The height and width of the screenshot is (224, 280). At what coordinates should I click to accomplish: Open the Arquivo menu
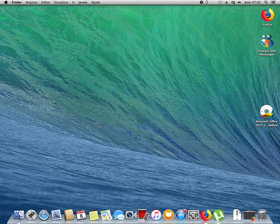point(31,2)
